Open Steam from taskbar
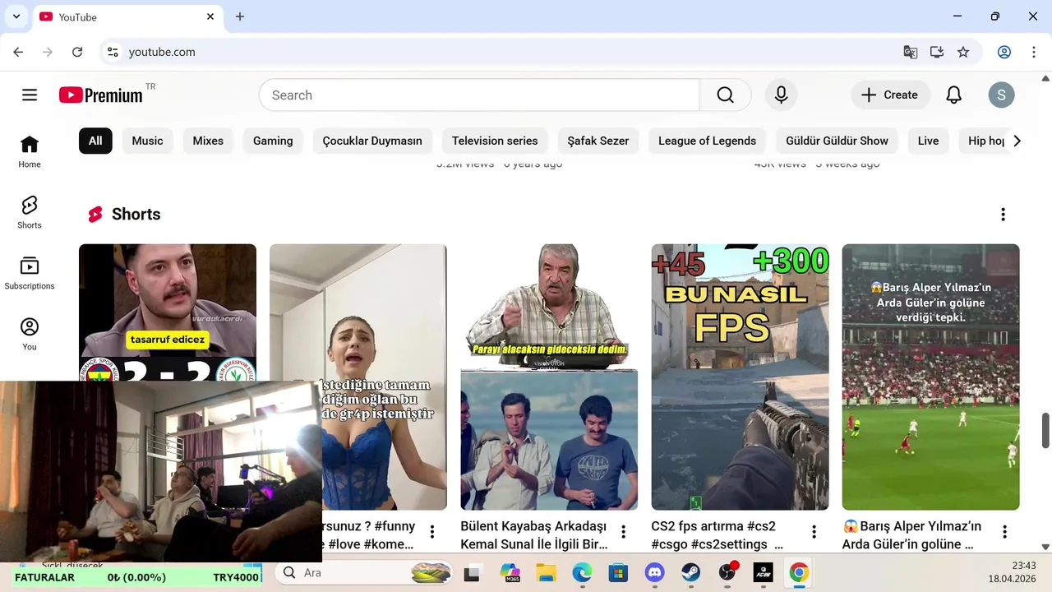The image size is (1052, 592). 690,573
